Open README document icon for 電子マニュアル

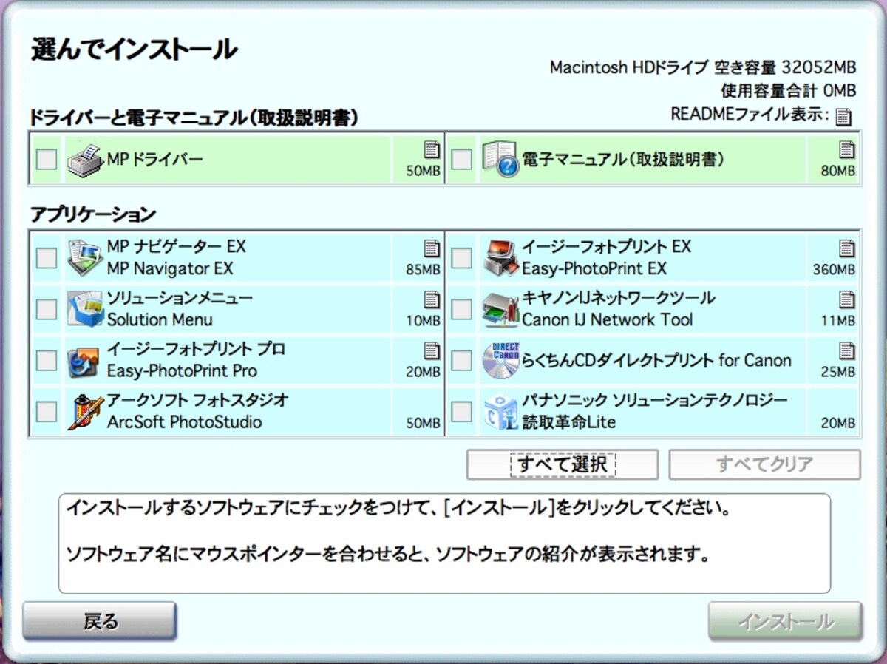(846, 150)
